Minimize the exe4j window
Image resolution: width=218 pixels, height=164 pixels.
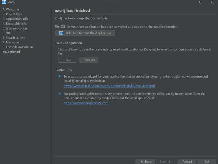point(189,2)
